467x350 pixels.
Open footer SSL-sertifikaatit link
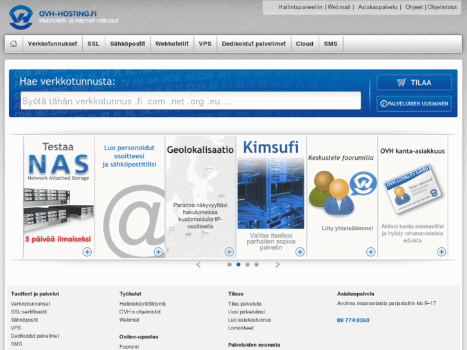click(29, 312)
